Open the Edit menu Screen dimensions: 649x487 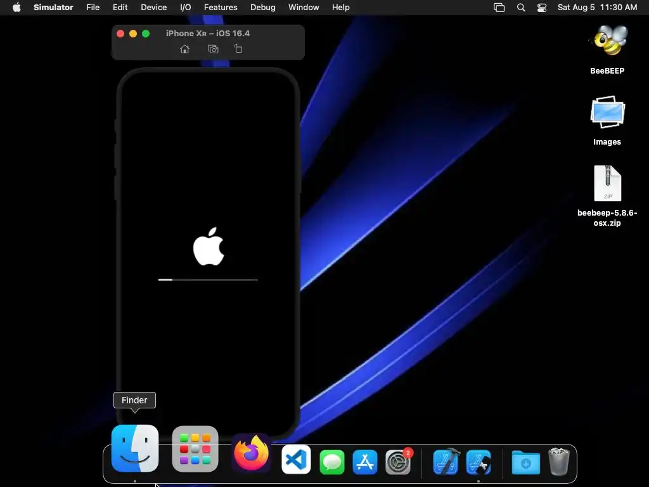(120, 8)
